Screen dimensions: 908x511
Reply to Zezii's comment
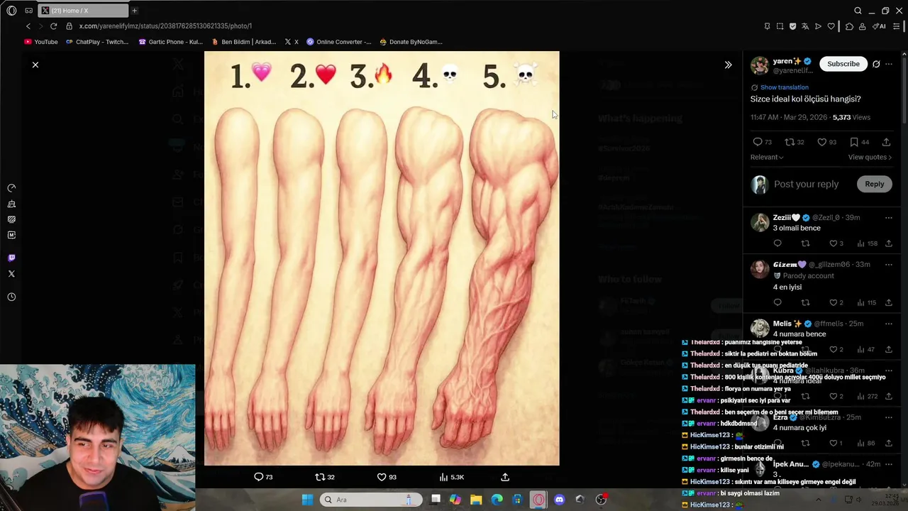coord(777,243)
